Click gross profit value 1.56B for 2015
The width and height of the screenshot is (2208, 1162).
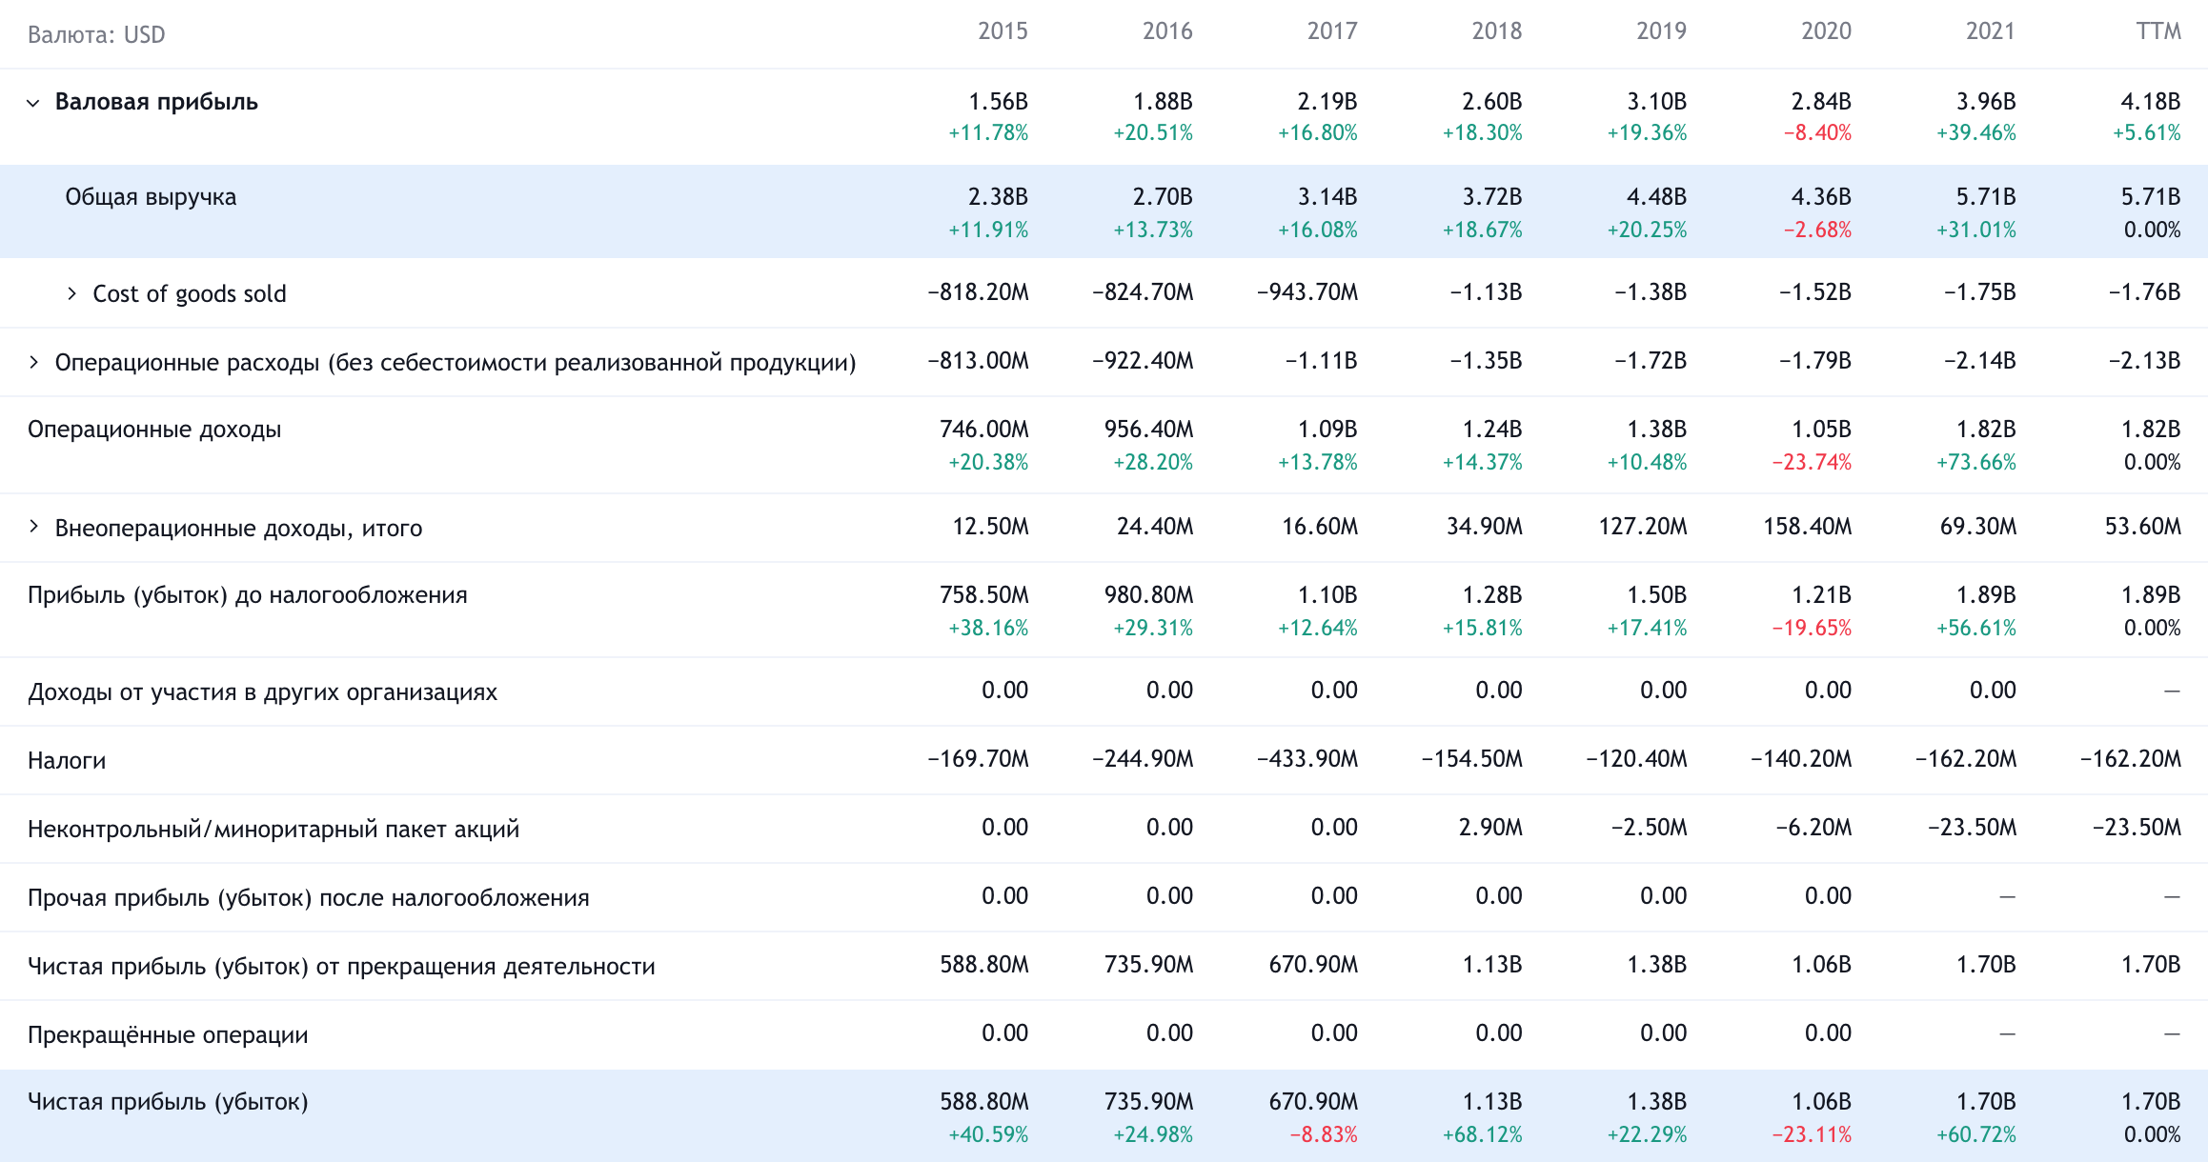(x=998, y=101)
